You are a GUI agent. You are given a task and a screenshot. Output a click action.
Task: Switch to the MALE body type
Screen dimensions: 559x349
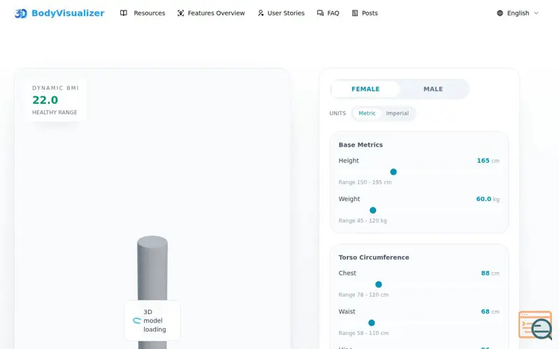pyautogui.click(x=433, y=89)
